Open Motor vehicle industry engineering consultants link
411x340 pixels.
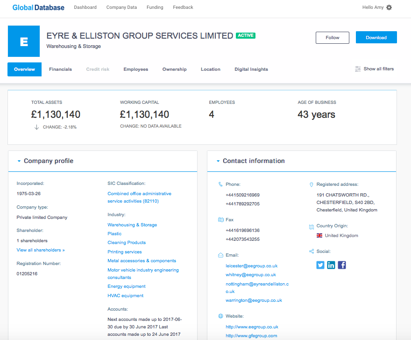[143, 273]
